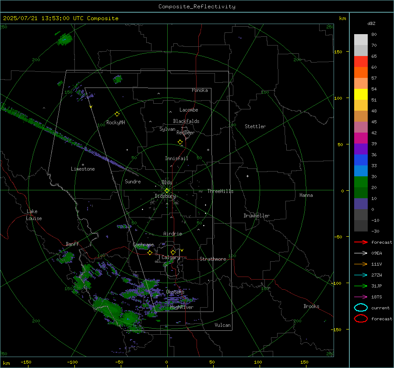The image size is (394, 368).
Task: Click the Ponoka city label
Action: coord(200,90)
